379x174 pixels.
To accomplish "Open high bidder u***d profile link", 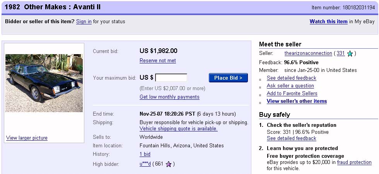I will pyautogui.click(x=145, y=164).
